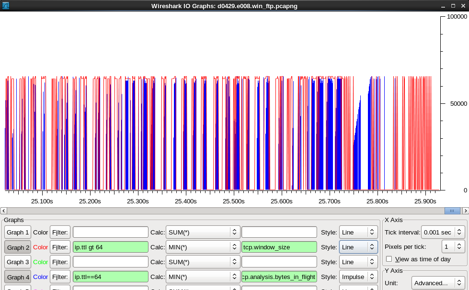Open the MIN(*) Calc dropdown for Graph 2
Image resolution: width=469 pixels, height=290 pixels.
tap(203, 247)
